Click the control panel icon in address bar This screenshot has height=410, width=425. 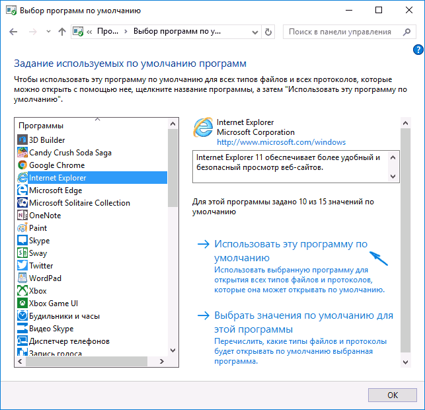point(78,32)
